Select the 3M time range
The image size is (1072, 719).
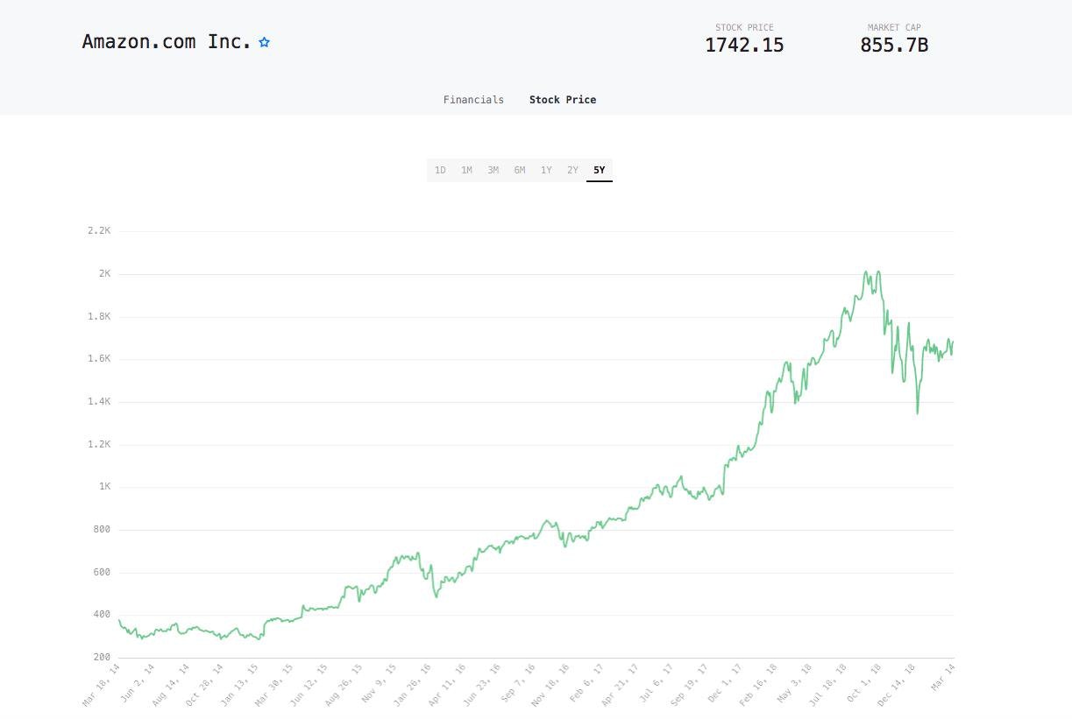pyautogui.click(x=493, y=170)
